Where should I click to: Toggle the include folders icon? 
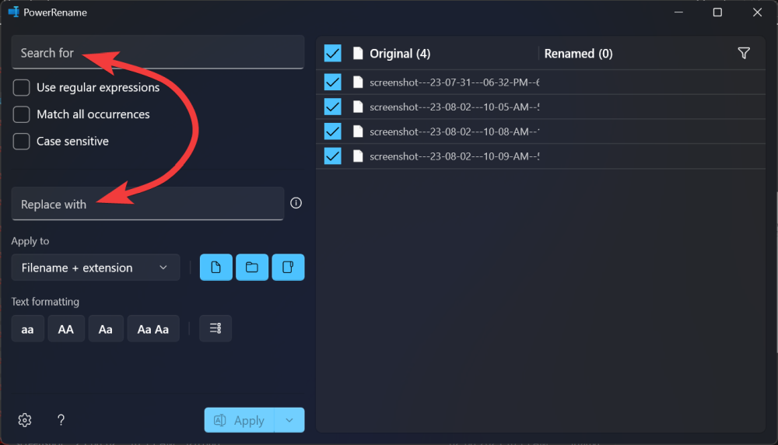pos(252,268)
